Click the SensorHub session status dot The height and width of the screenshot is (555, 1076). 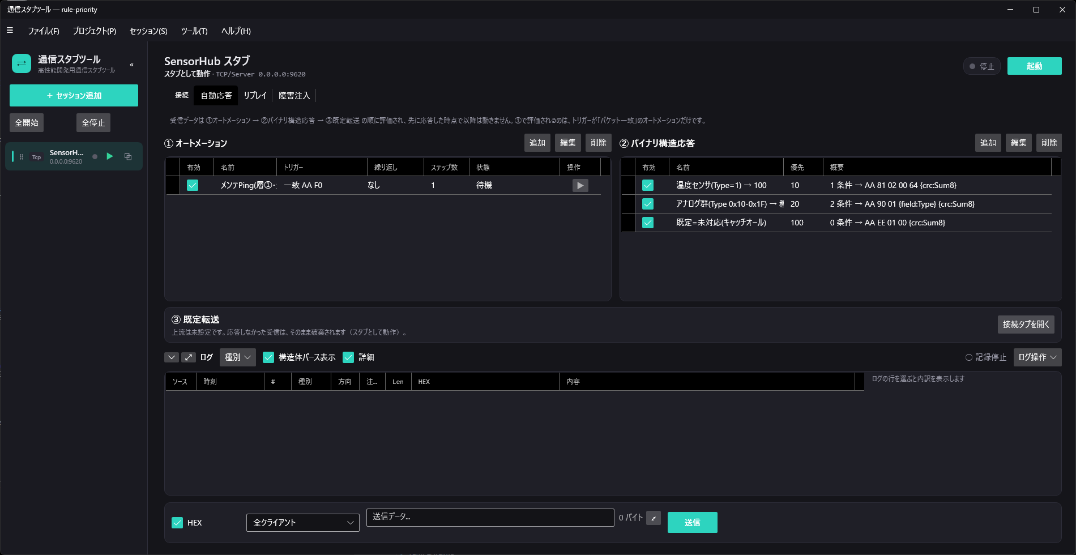coord(95,157)
